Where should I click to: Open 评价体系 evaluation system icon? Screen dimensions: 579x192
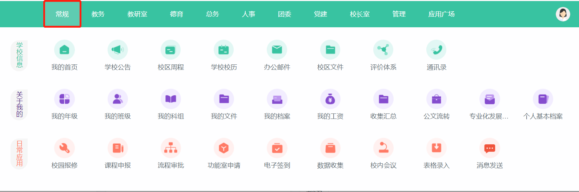(x=383, y=50)
